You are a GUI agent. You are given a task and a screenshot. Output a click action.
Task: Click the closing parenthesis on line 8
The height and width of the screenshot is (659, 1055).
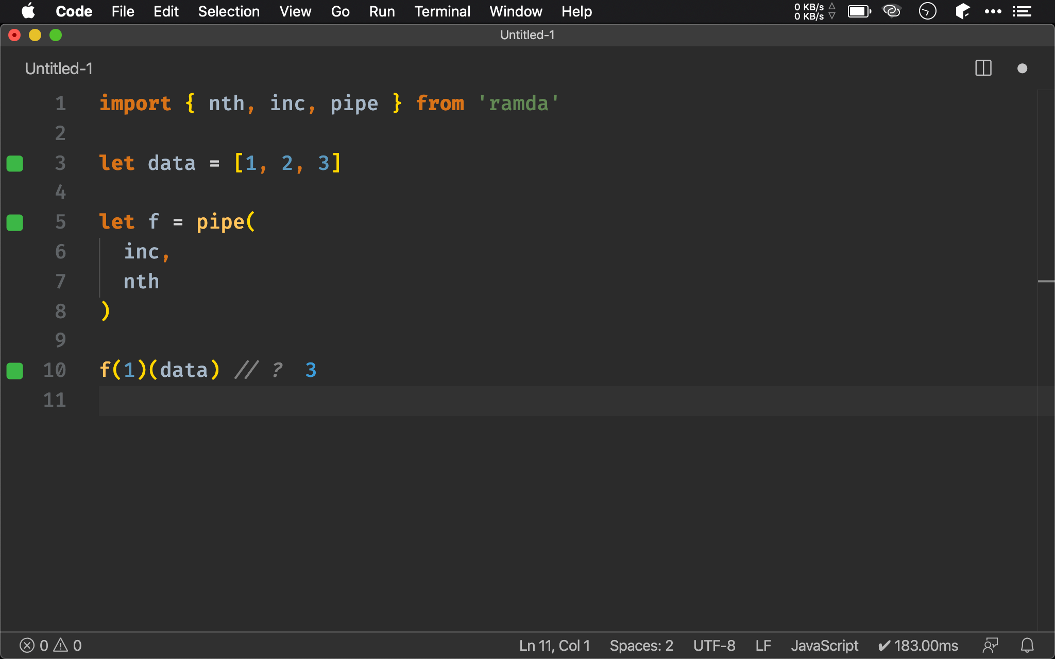coord(105,311)
